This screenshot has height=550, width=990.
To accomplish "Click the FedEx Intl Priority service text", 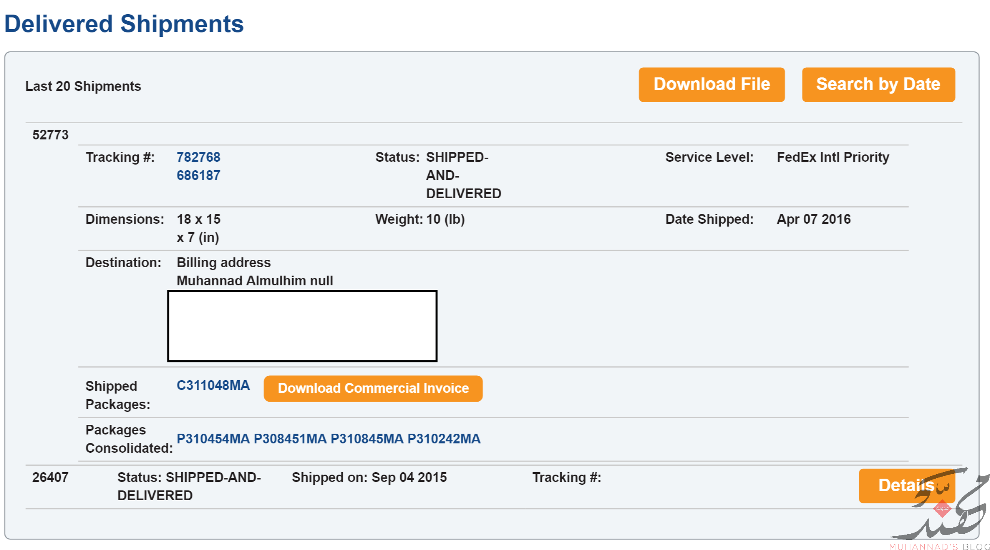I will 833,157.
